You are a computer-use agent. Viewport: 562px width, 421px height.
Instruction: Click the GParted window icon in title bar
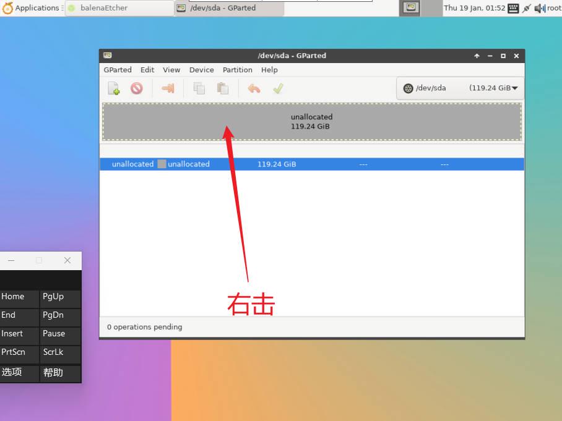click(x=108, y=56)
